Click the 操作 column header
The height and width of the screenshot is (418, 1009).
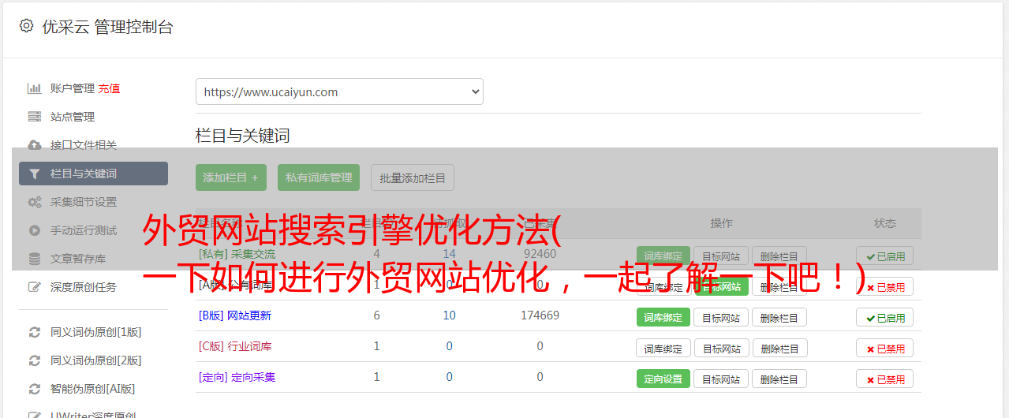(721, 223)
